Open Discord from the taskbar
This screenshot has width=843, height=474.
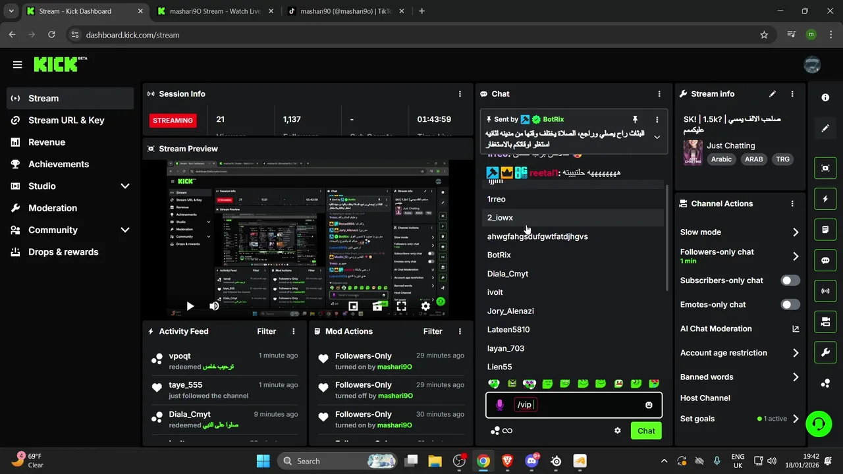click(531, 461)
